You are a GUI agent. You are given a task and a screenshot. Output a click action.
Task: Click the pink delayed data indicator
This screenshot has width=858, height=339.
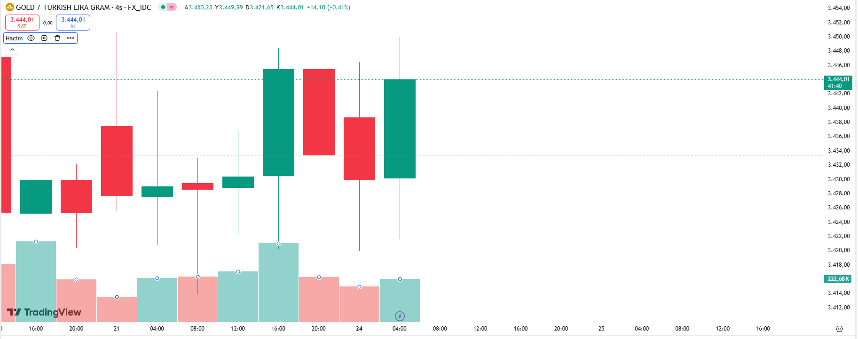click(x=172, y=7)
